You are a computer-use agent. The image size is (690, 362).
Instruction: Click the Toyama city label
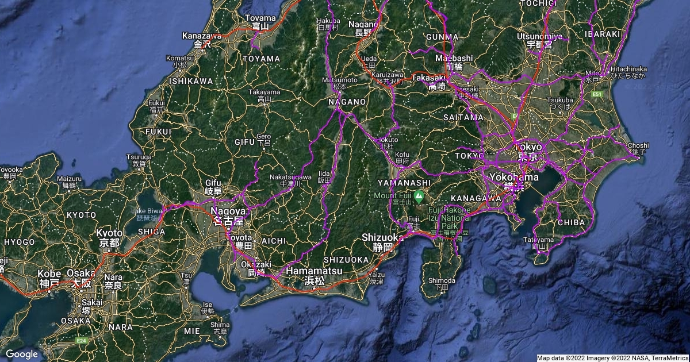coord(257,18)
